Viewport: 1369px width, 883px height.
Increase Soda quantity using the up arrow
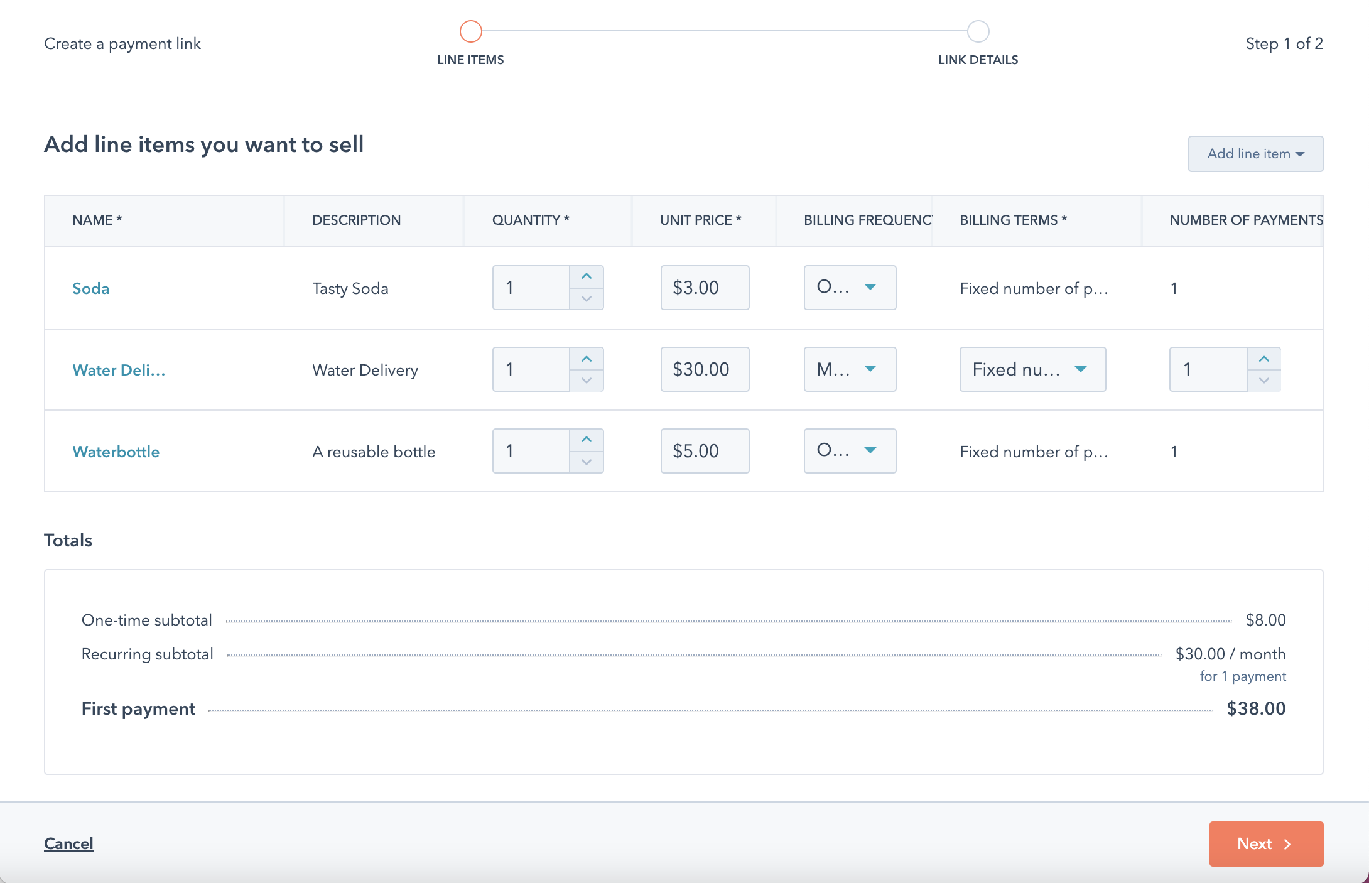click(x=586, y=276)
